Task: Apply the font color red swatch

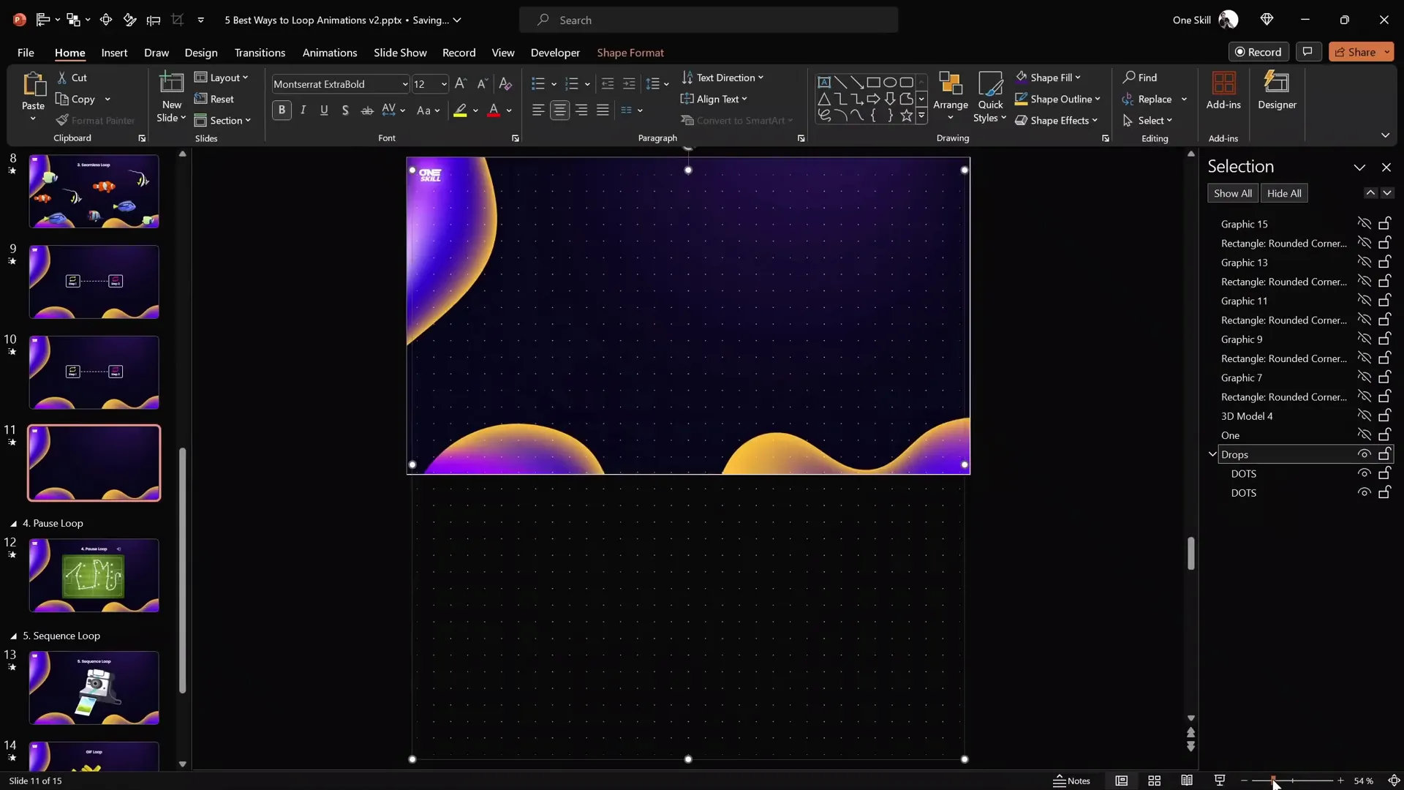Action: (494, 110)
